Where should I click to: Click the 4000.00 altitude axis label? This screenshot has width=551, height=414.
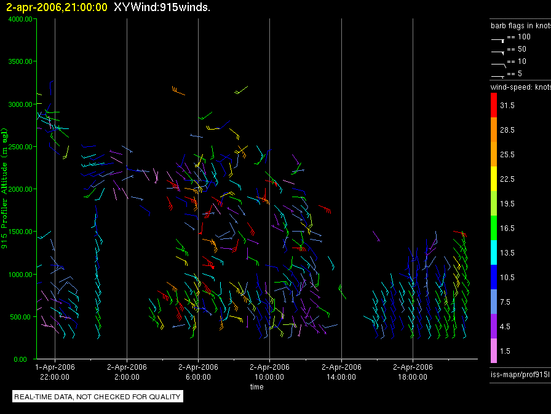tap(20, 19)
